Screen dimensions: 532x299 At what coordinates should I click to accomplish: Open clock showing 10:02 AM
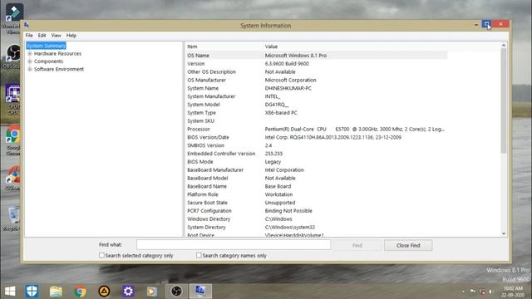(x=513, y=292)
